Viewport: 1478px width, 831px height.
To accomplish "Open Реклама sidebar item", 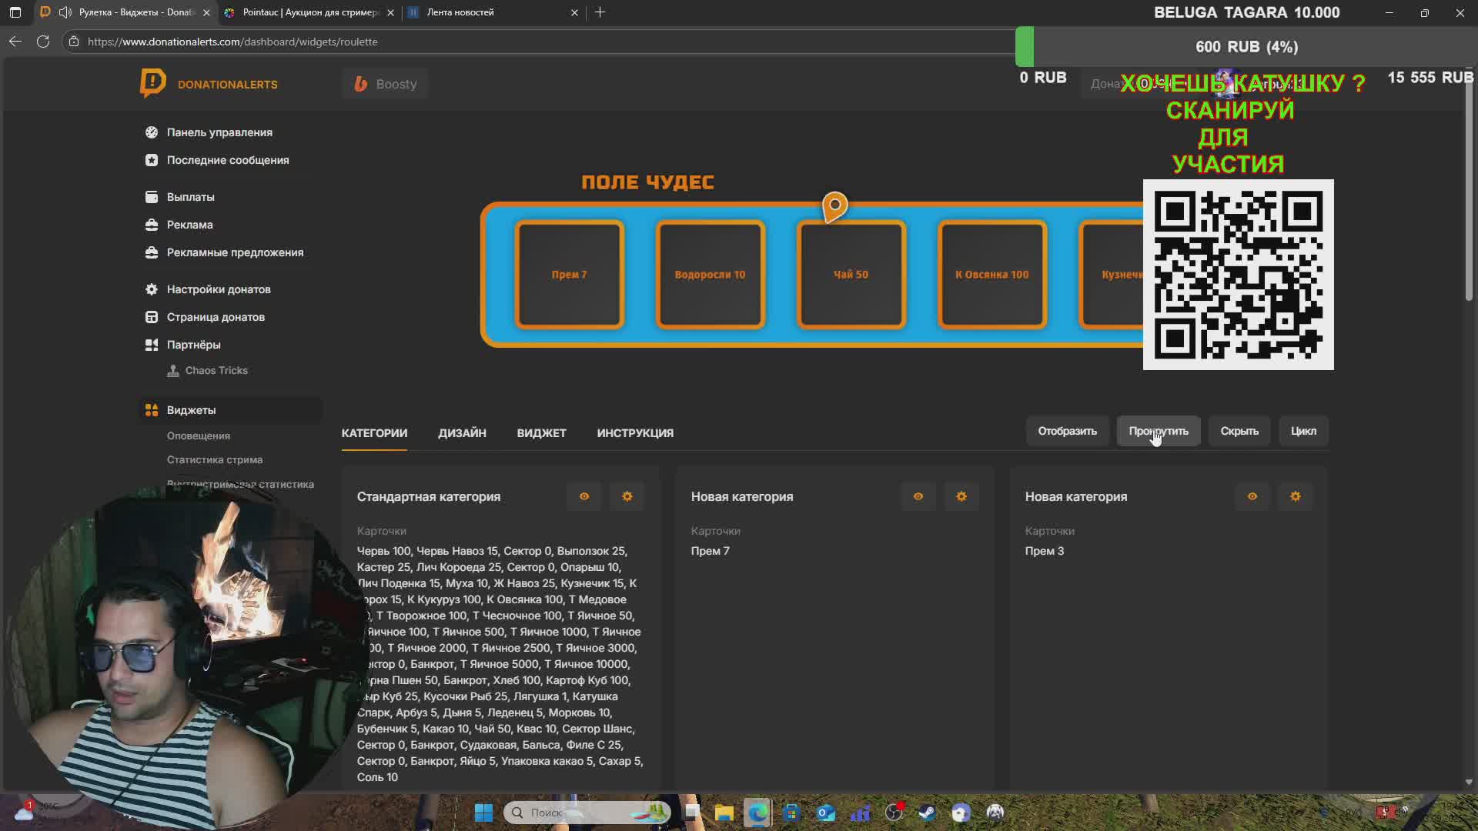I will [189, 225].
